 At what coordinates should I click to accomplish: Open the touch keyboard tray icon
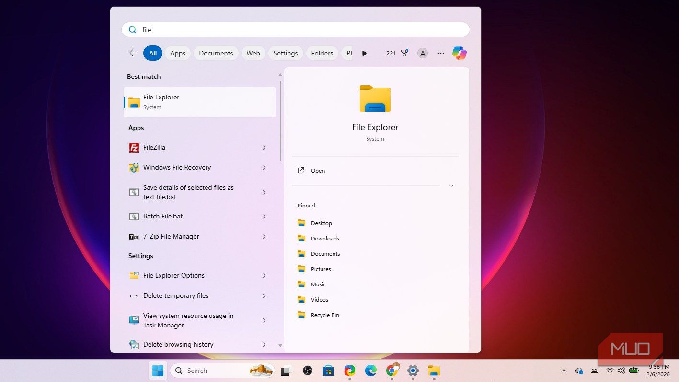coord(595,371)
